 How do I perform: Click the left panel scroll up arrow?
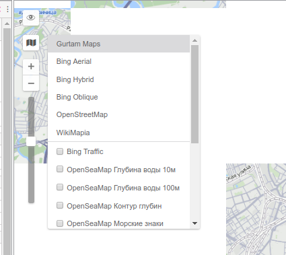(x=7, y=24)
